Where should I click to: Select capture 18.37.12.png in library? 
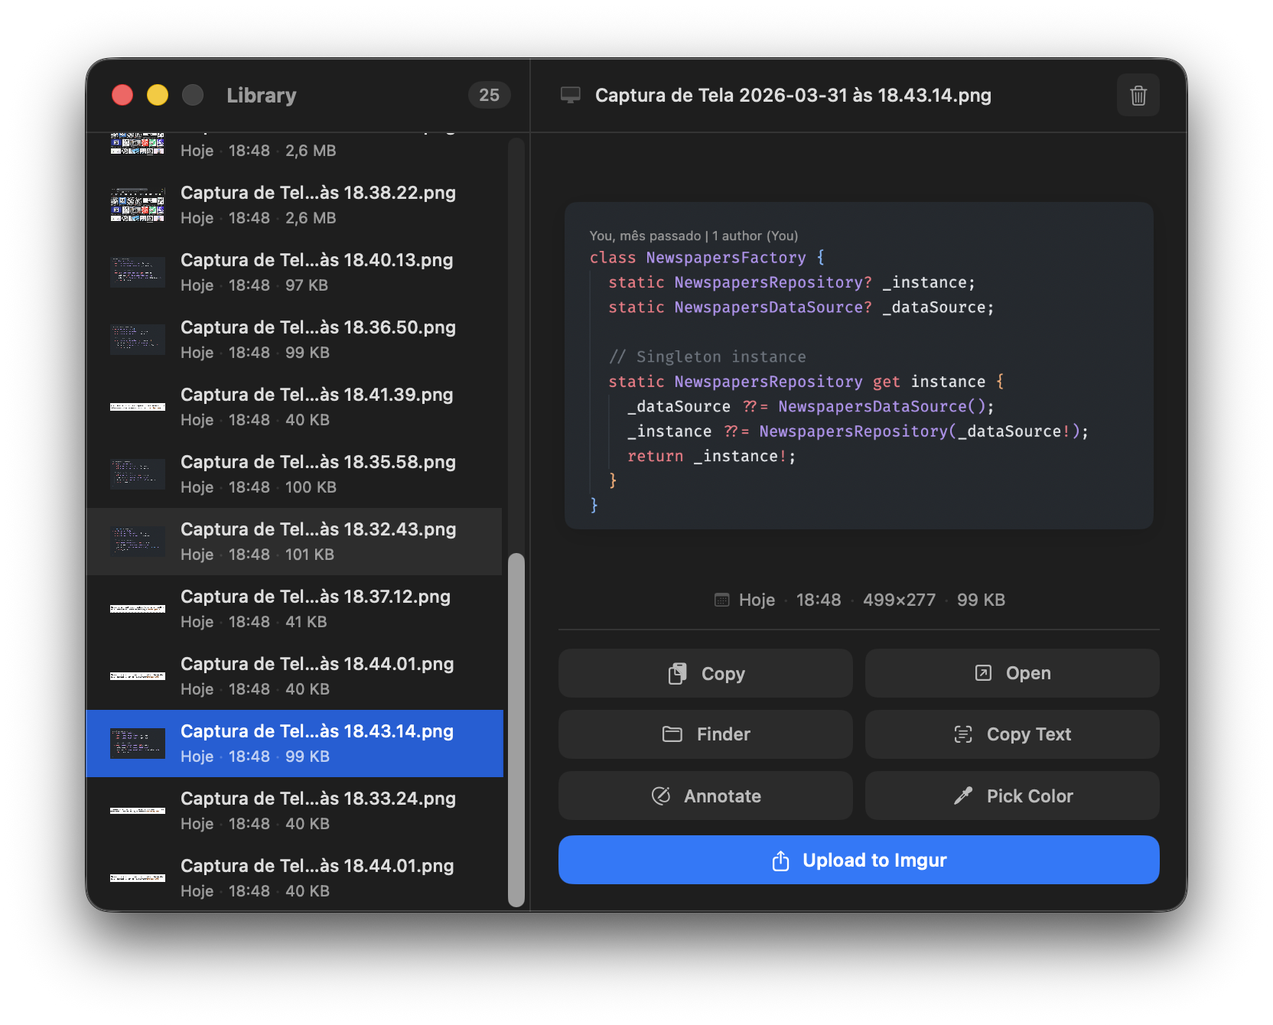[295, 609]
